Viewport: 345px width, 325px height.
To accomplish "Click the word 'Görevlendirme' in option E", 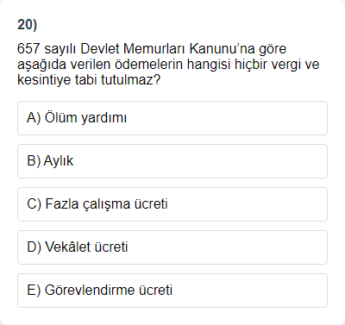I will [90, 291].
